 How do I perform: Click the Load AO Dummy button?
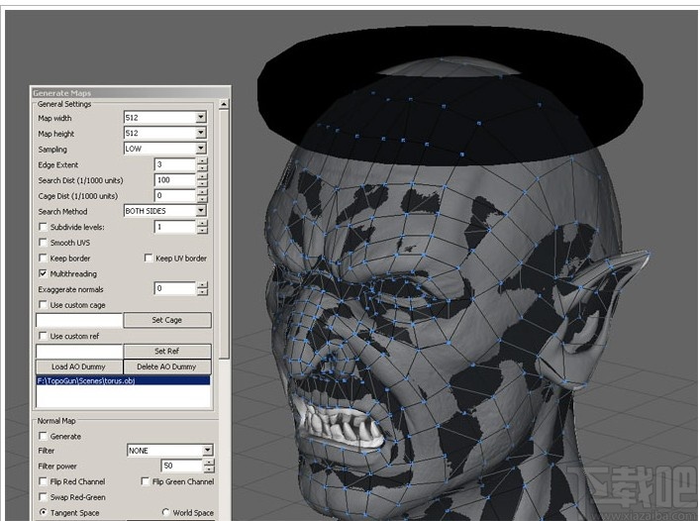coord(79,366)
